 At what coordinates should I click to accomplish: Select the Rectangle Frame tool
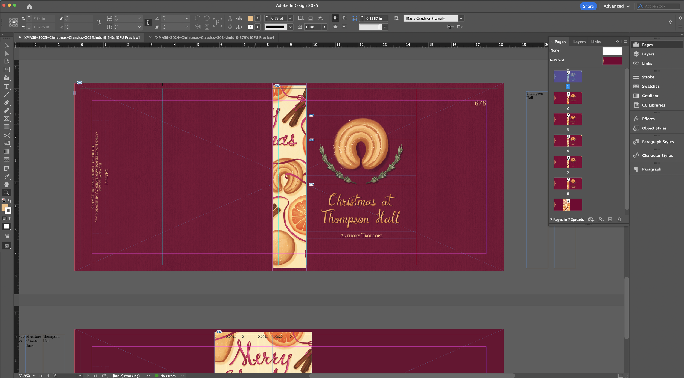[x=6, y=119]
